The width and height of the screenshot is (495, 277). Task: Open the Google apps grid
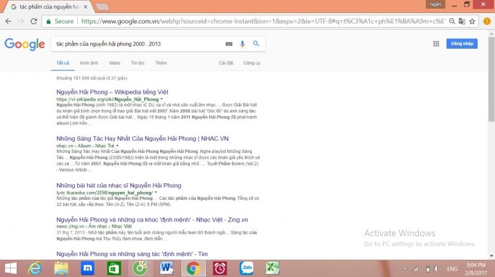436,44
